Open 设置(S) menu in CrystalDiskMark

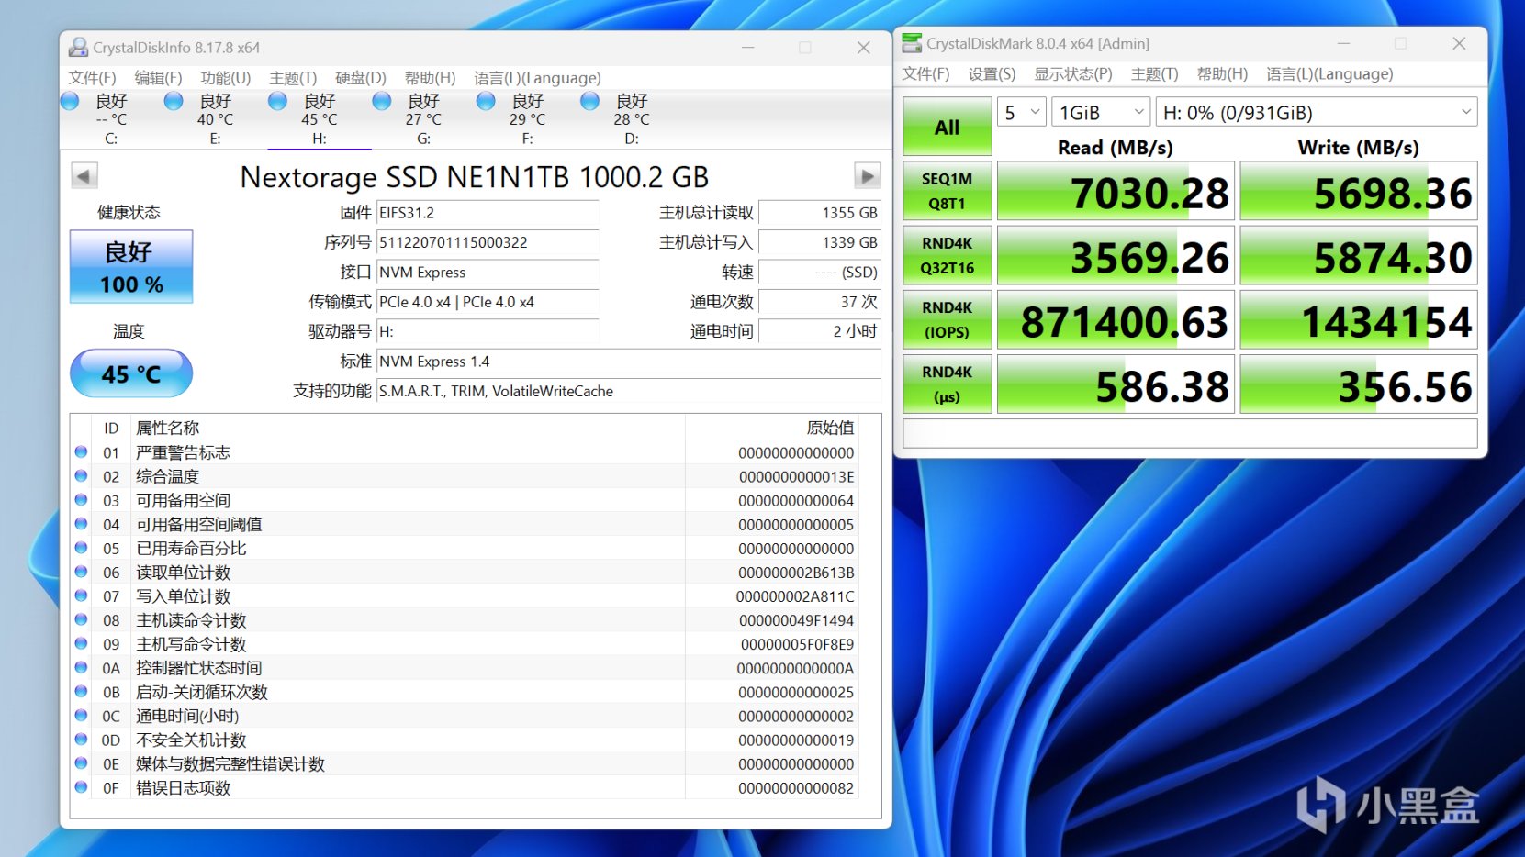pos(992,74)
